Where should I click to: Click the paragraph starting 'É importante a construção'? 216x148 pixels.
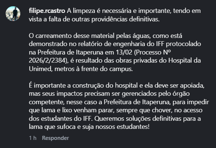click(x=119, y=106)
